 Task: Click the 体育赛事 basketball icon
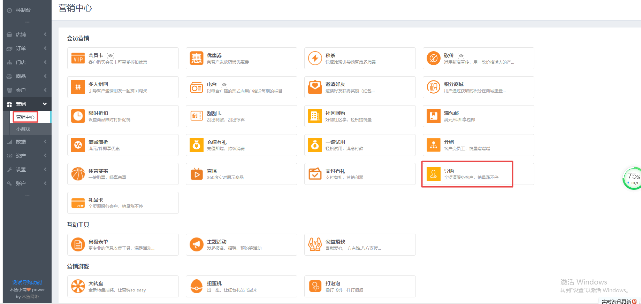pos(78,174)
